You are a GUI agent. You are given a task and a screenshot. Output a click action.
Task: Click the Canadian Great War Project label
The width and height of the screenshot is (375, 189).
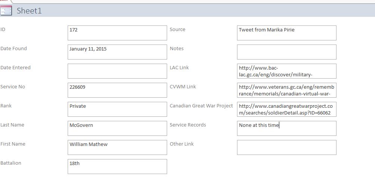(x=201, y=106)
